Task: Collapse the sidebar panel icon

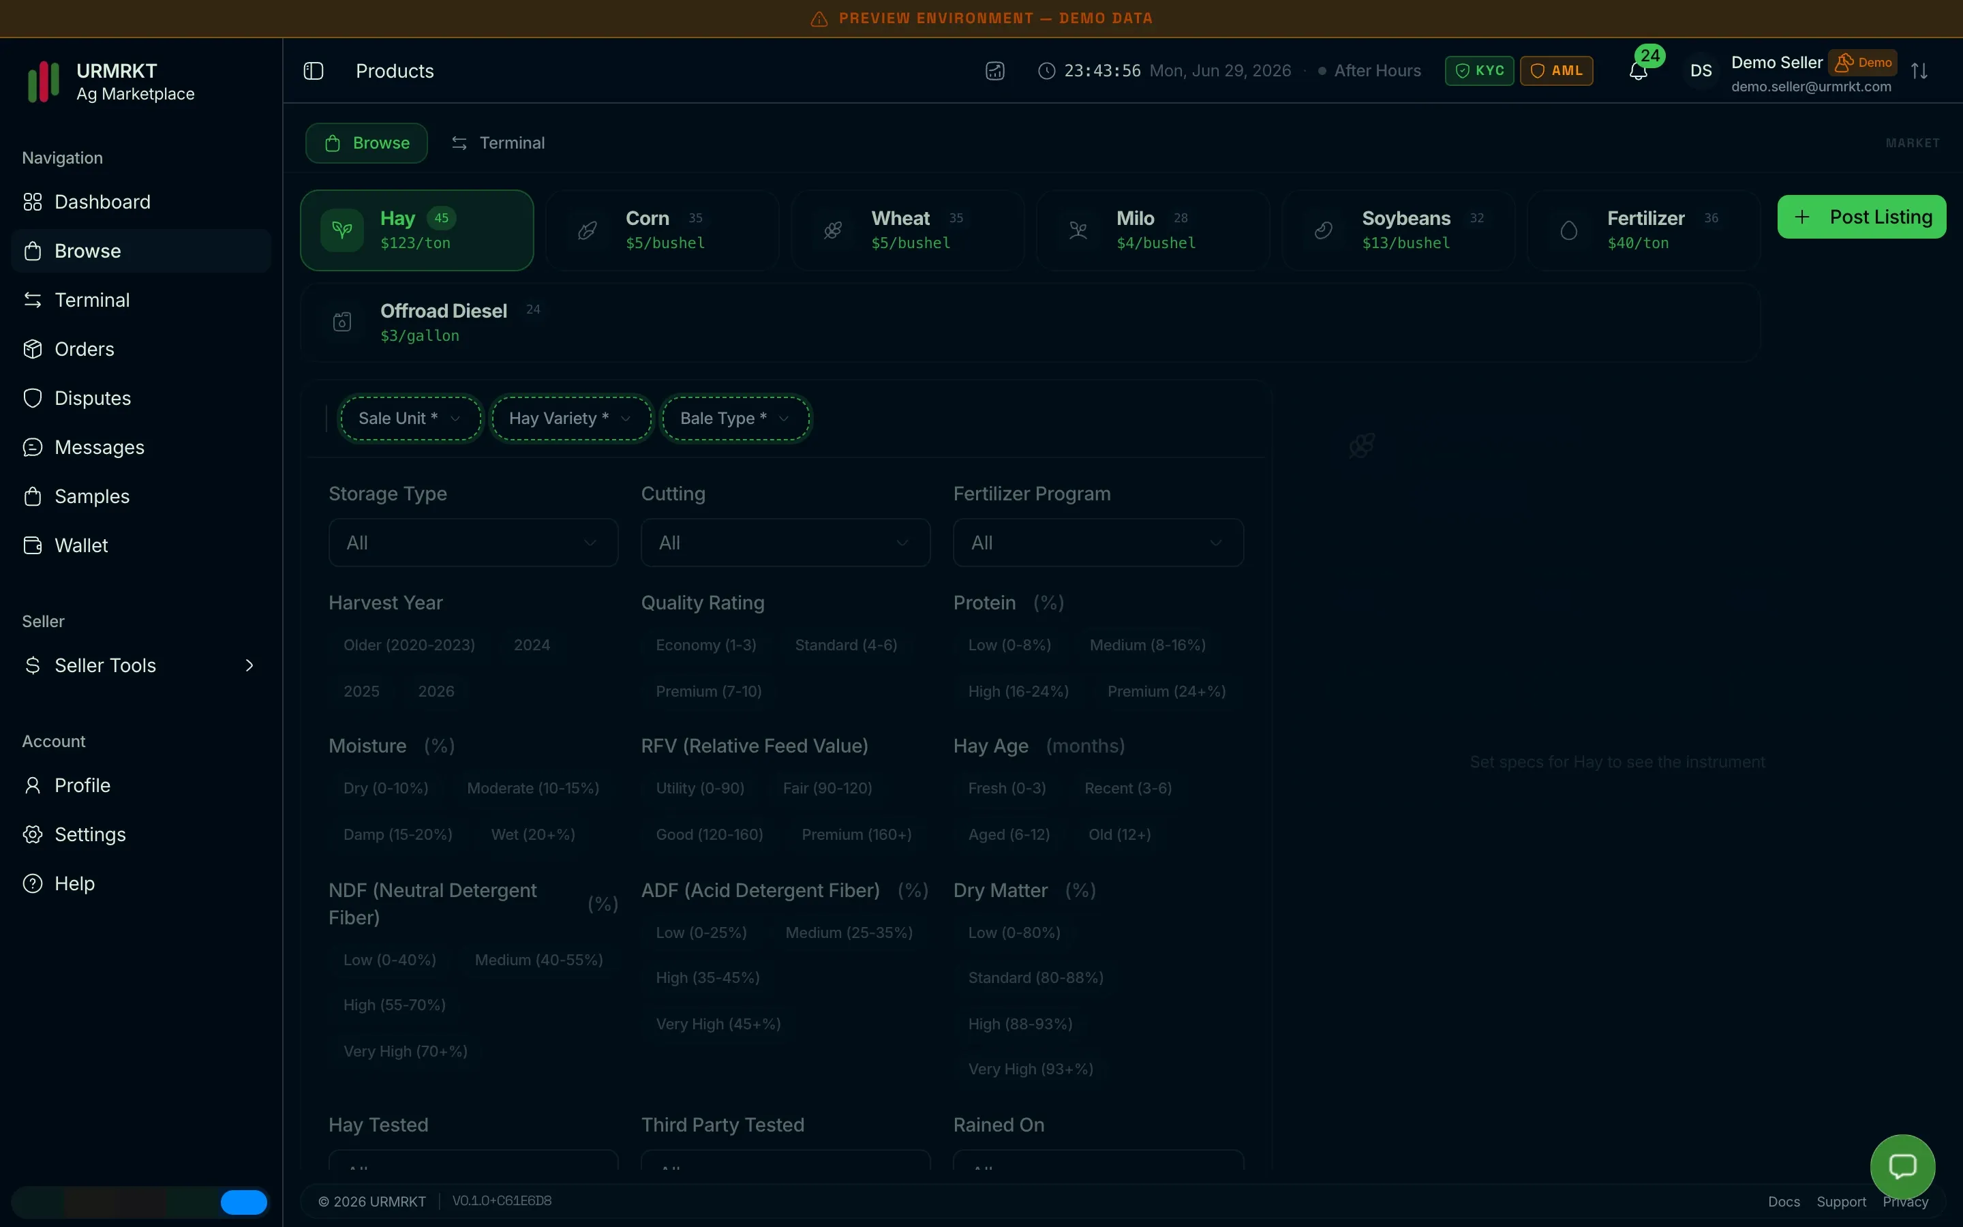Action: pos(313,72)
